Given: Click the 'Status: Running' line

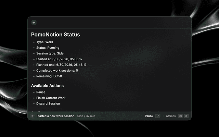Looking at the screenshot, I should tap(48, 48).
